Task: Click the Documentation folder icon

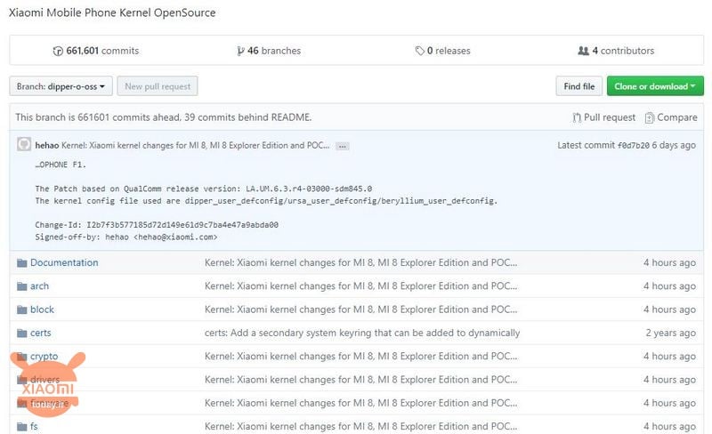Action: click(x=21, y=263)
